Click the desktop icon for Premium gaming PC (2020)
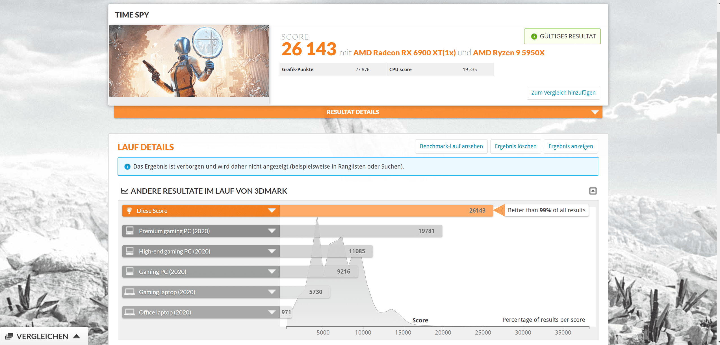The height and width of the screenshot is (345, 720). pyautogui.click(x=130, y=231)
